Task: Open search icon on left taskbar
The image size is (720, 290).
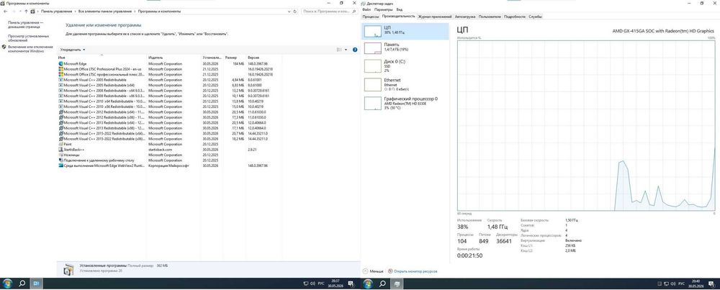Action: pos(22,284)
